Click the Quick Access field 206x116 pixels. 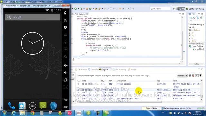[160, 9]
